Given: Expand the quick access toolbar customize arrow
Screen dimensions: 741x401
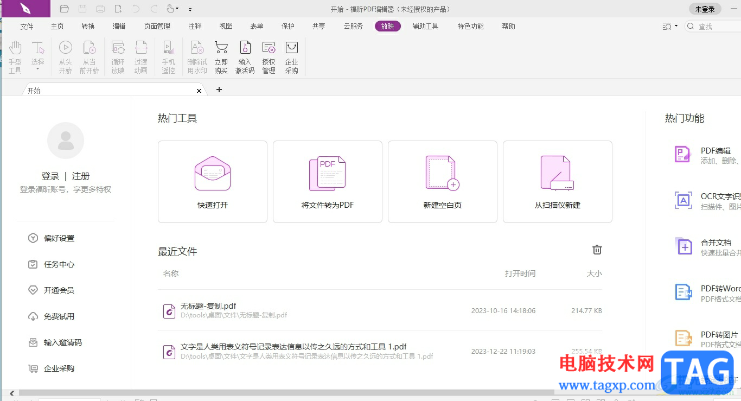Looking at the screenshot, I should (x=190, y=9).
